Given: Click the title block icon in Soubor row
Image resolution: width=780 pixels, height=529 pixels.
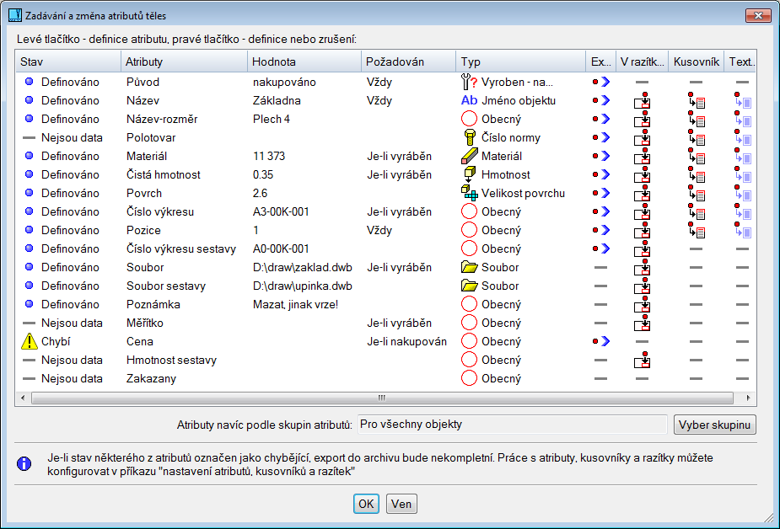Looking at the screenshot, I should click(x=643, y=267).
